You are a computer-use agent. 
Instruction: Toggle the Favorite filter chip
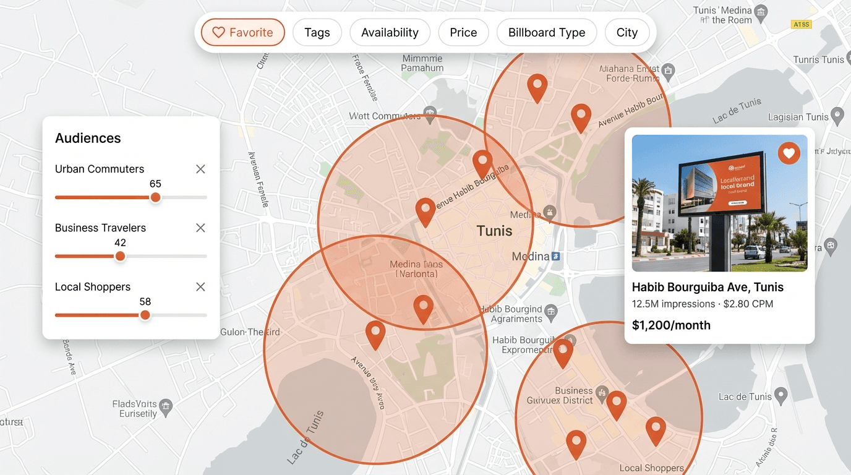click(x=242, y=33)
